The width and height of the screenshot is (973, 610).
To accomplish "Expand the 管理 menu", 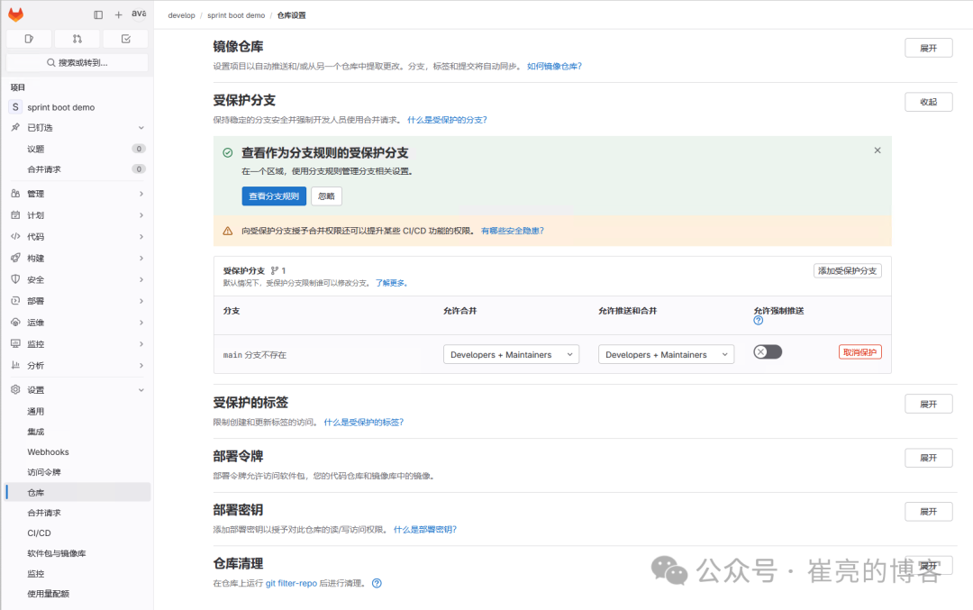I will coord(77,194).
